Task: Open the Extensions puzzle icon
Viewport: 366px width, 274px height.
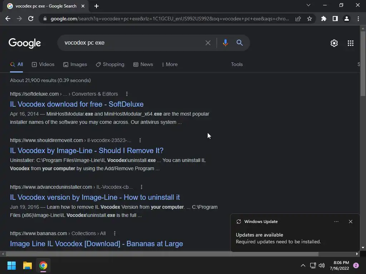Action: (x=324, y=19)
